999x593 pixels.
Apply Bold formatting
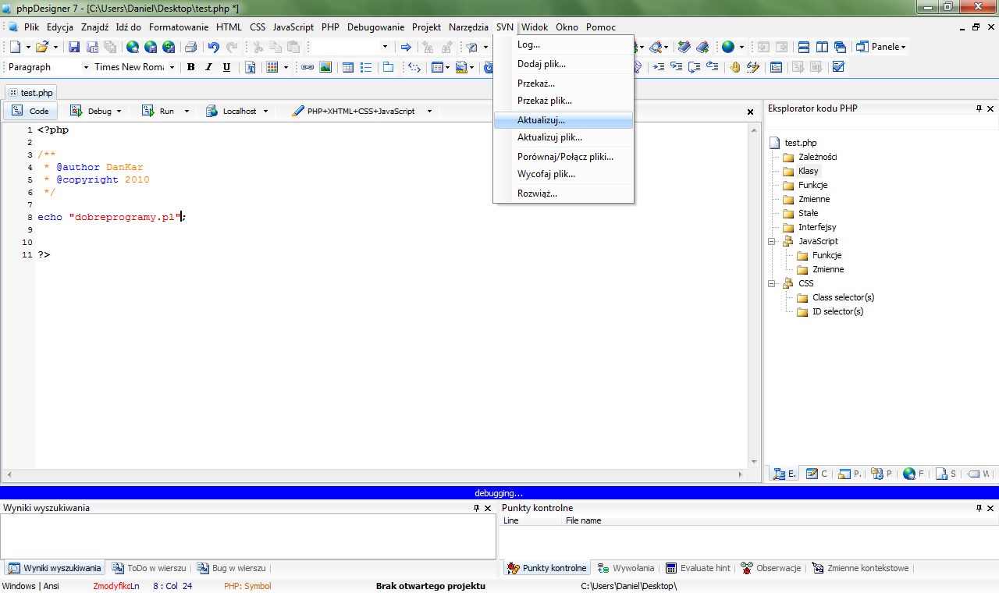pos(190,67)
